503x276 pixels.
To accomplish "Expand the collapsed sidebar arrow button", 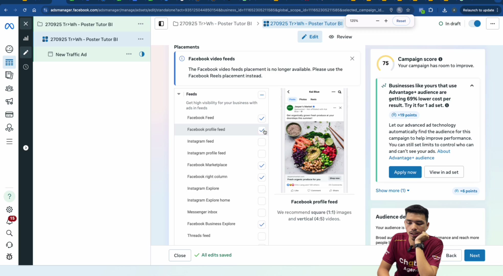I will [x=26, y=148].
